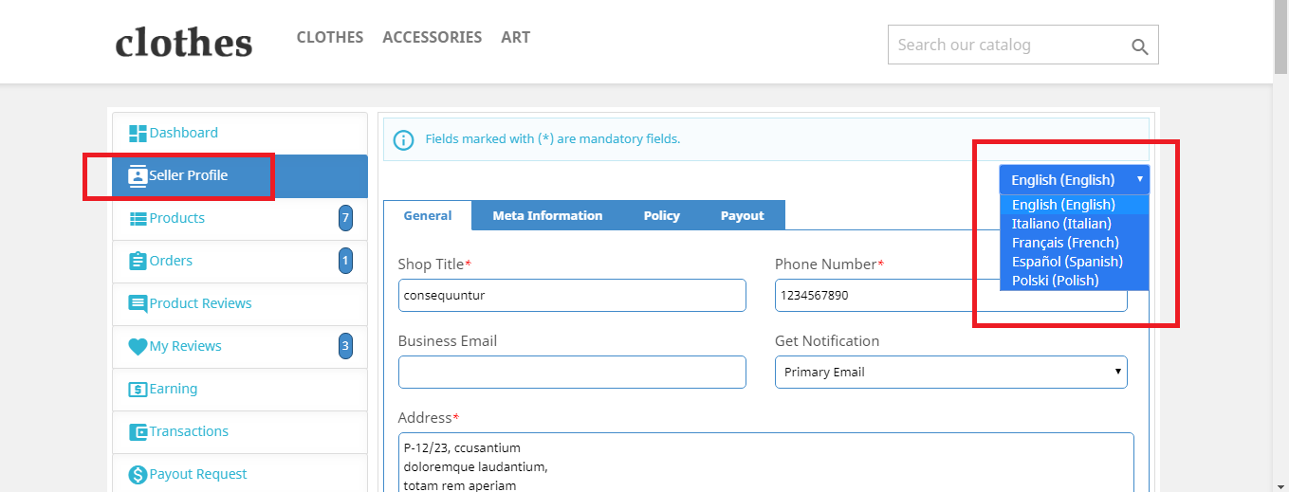
Task: Click the Dashboard sidebar icon
Action: click(x=138, y=134)
